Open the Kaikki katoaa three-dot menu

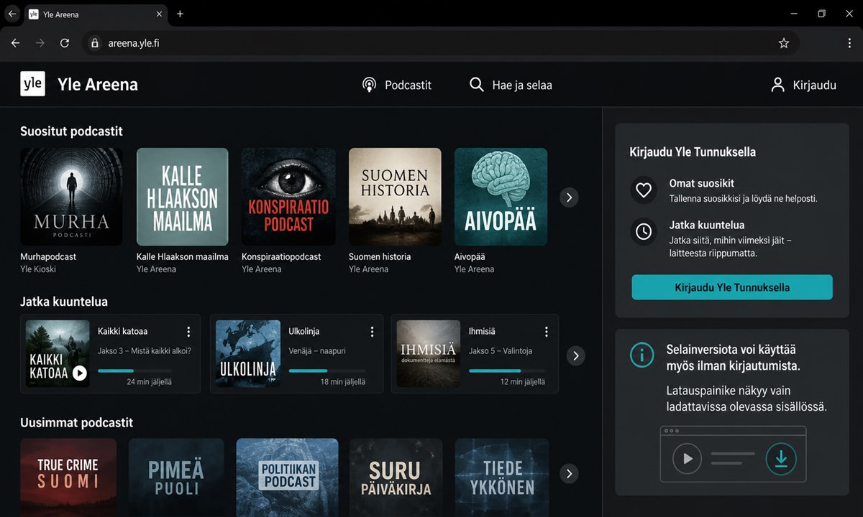point(188,332)
